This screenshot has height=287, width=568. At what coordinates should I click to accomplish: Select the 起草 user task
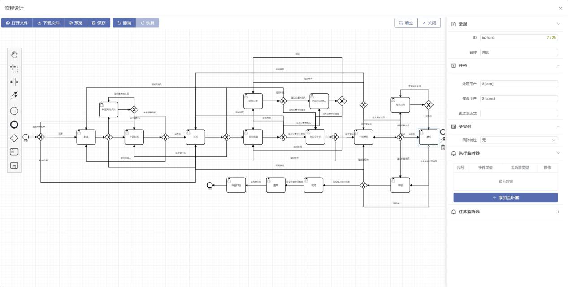pyautogui.click(x=86, y=137)
